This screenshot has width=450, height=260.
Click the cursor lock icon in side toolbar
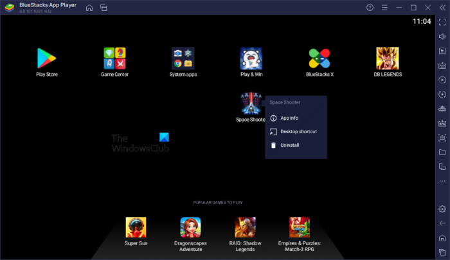pos(442,51)
